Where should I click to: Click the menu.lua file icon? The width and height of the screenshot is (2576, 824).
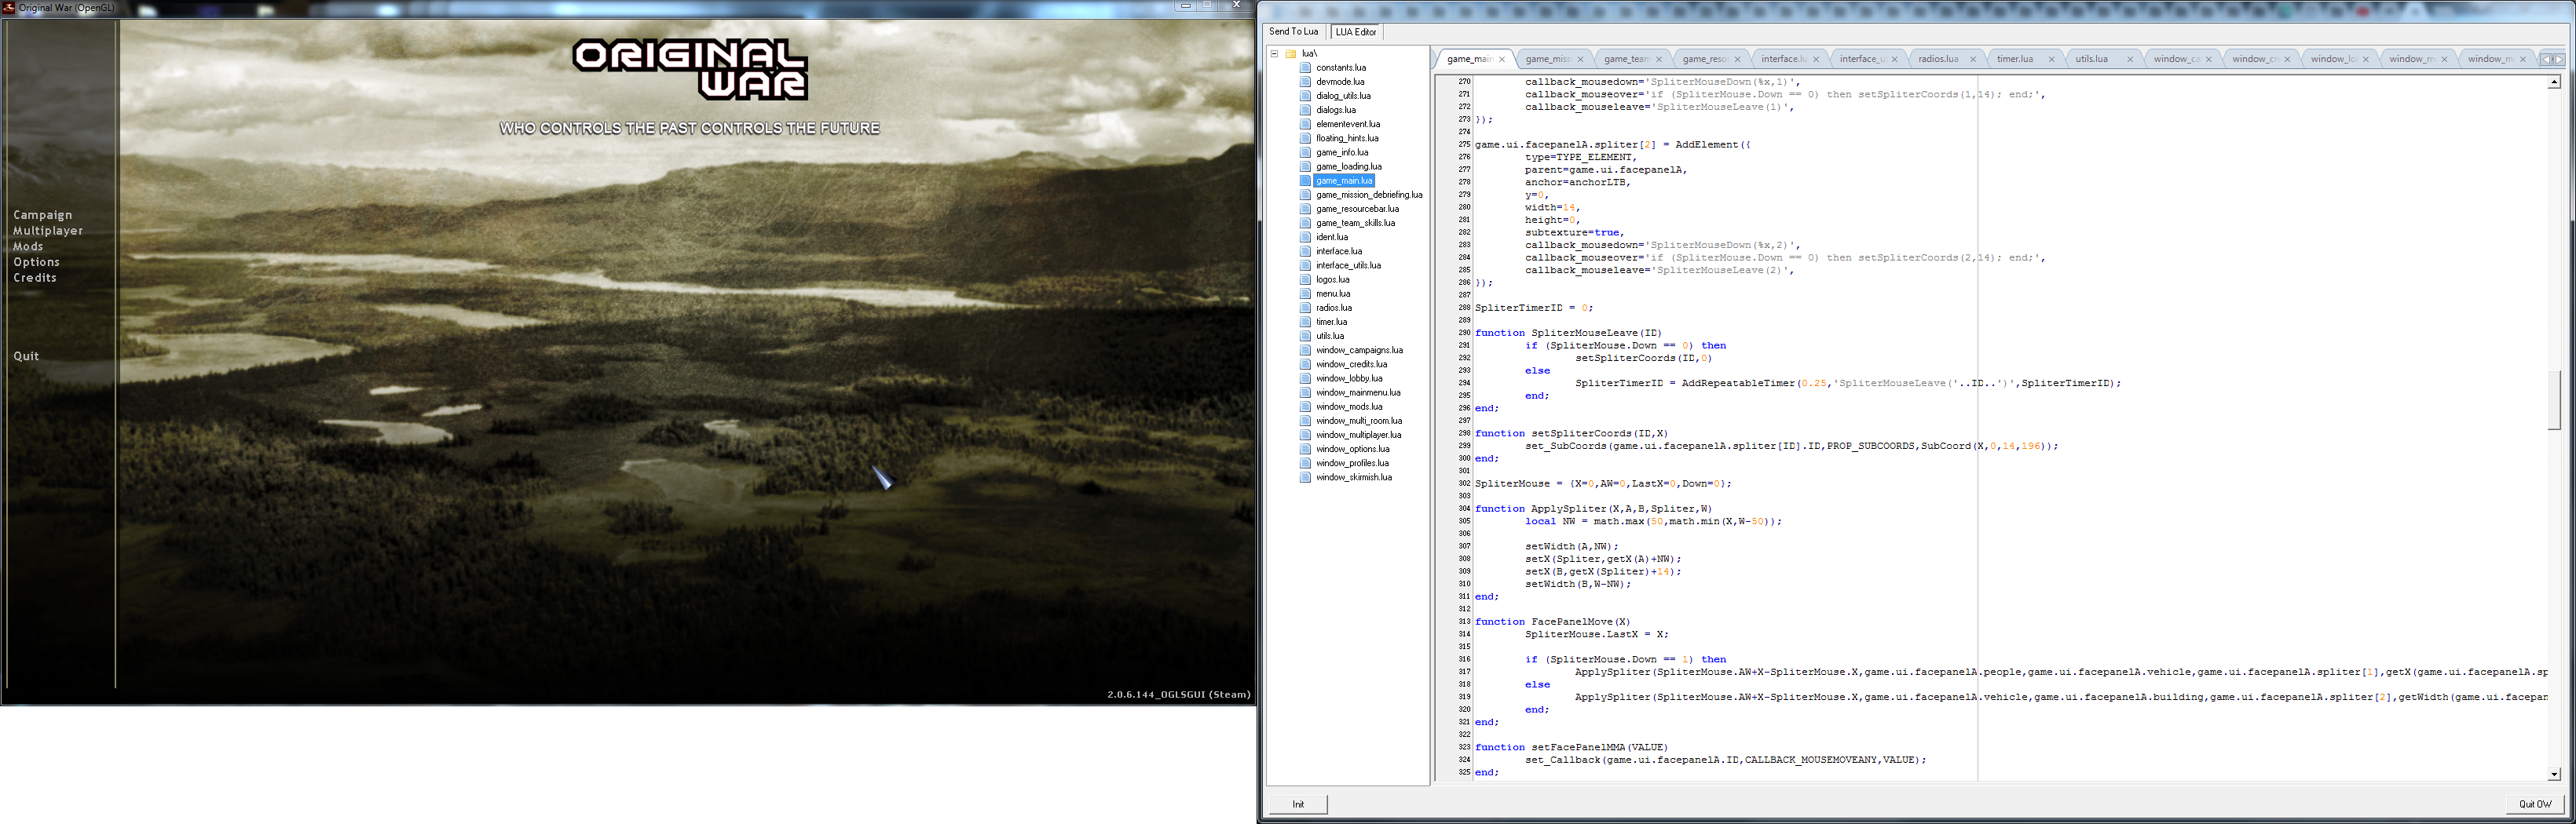pyautogui.click(x=1305, y=294)
